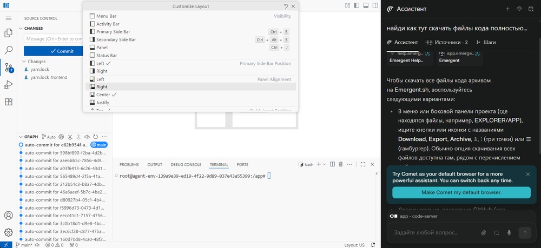Switch to the Problems tab

129,165
